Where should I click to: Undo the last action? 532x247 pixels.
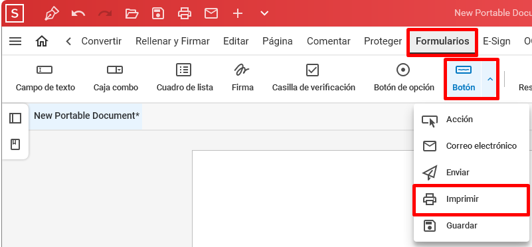pos(78,13)
